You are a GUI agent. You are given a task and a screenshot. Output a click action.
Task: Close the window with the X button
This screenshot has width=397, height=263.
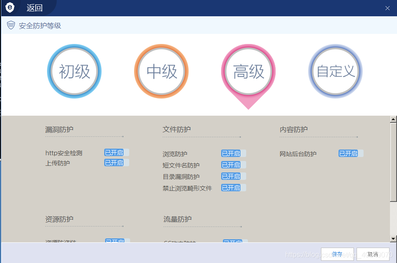[x=387, y=8]
